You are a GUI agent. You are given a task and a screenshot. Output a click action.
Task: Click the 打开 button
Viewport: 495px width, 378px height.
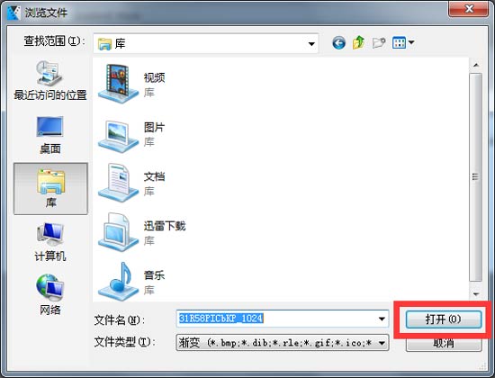(x=444, y=319)
